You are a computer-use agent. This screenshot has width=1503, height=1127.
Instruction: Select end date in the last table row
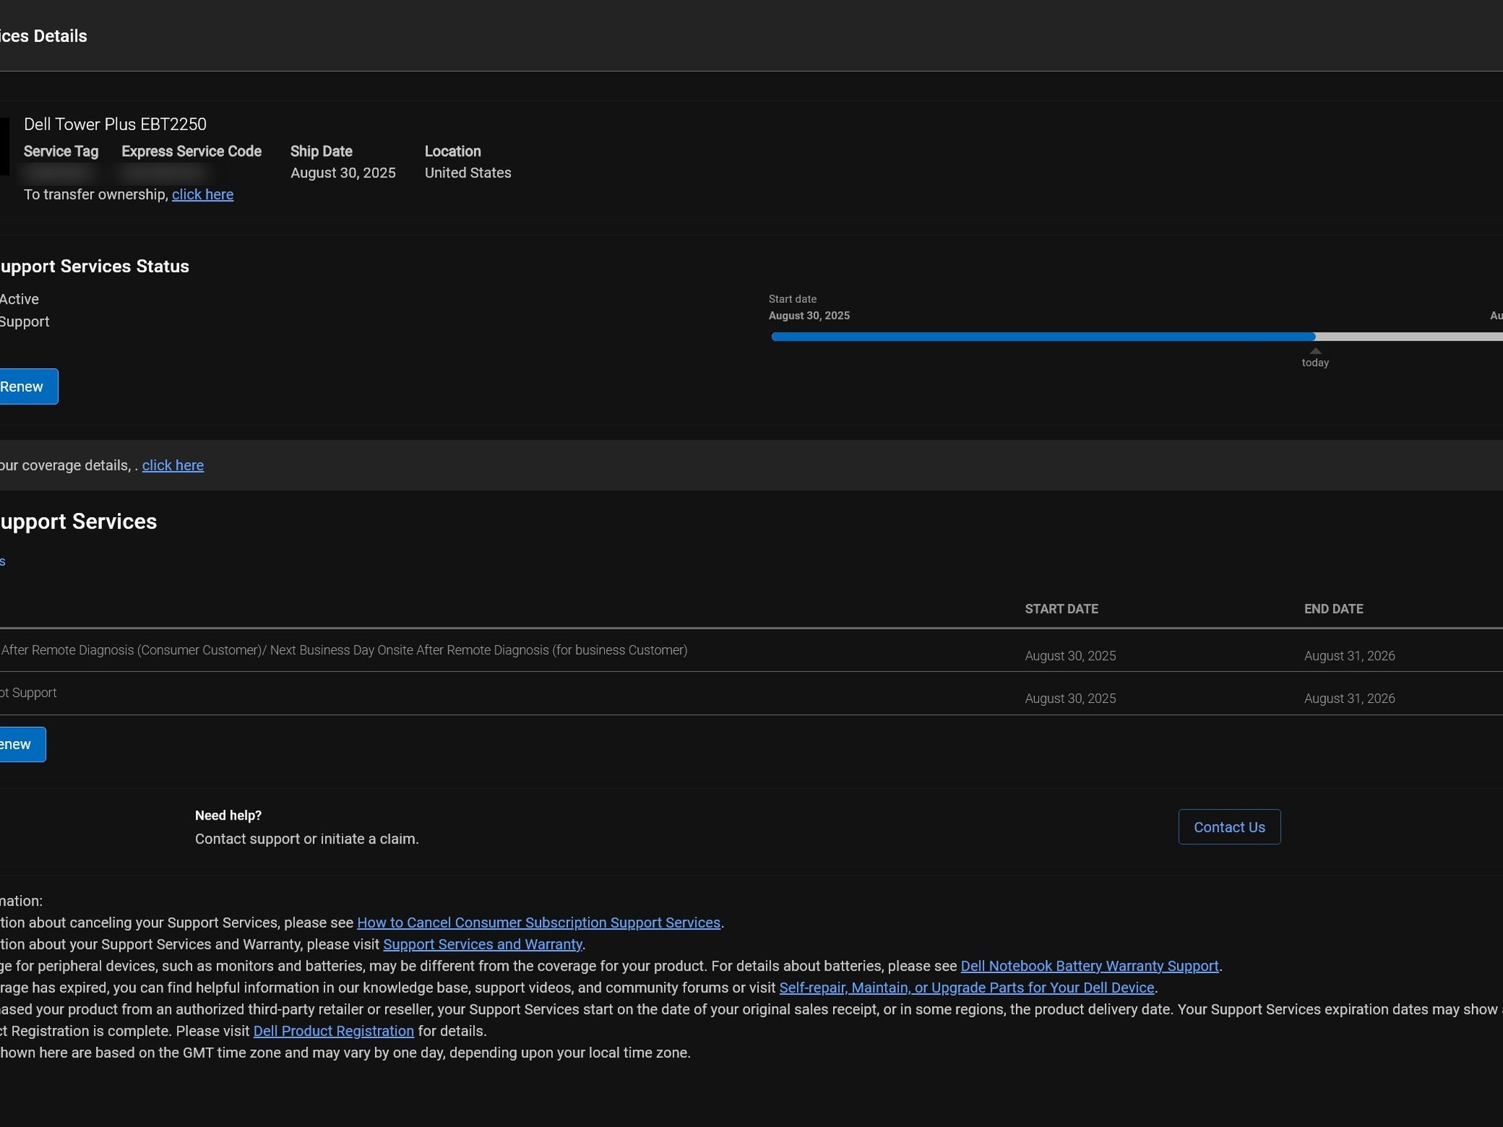pos(1350,699)
